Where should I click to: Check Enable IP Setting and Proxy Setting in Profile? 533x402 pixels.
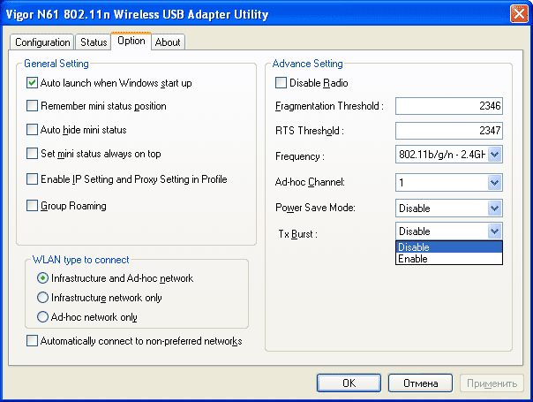(x=32, y=179)
